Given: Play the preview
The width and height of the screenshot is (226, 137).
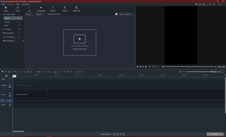Looking at the screenshot, I should (143, 67).
